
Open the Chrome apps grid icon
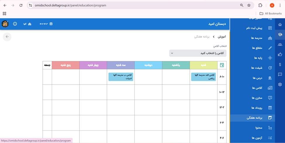5,13
